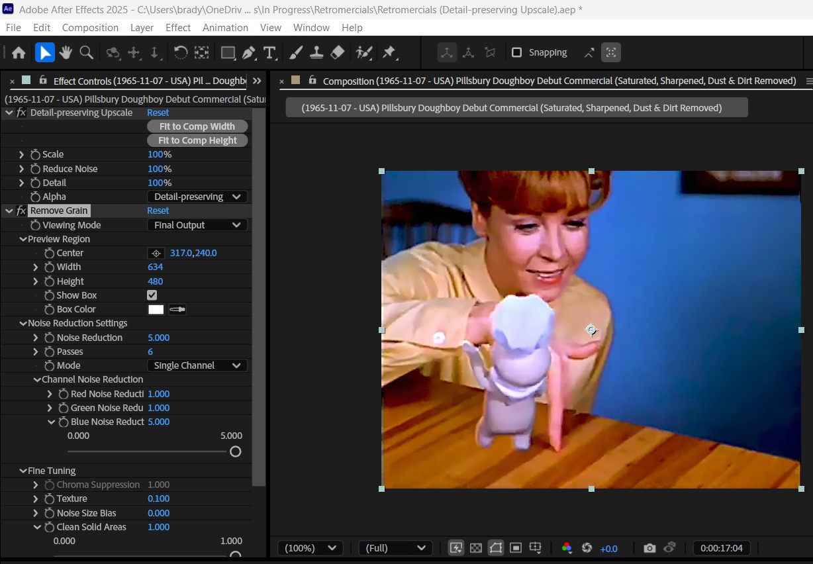The image size is (813, 564).
Task: Select the Rotation tool
Action: (181, 52)
